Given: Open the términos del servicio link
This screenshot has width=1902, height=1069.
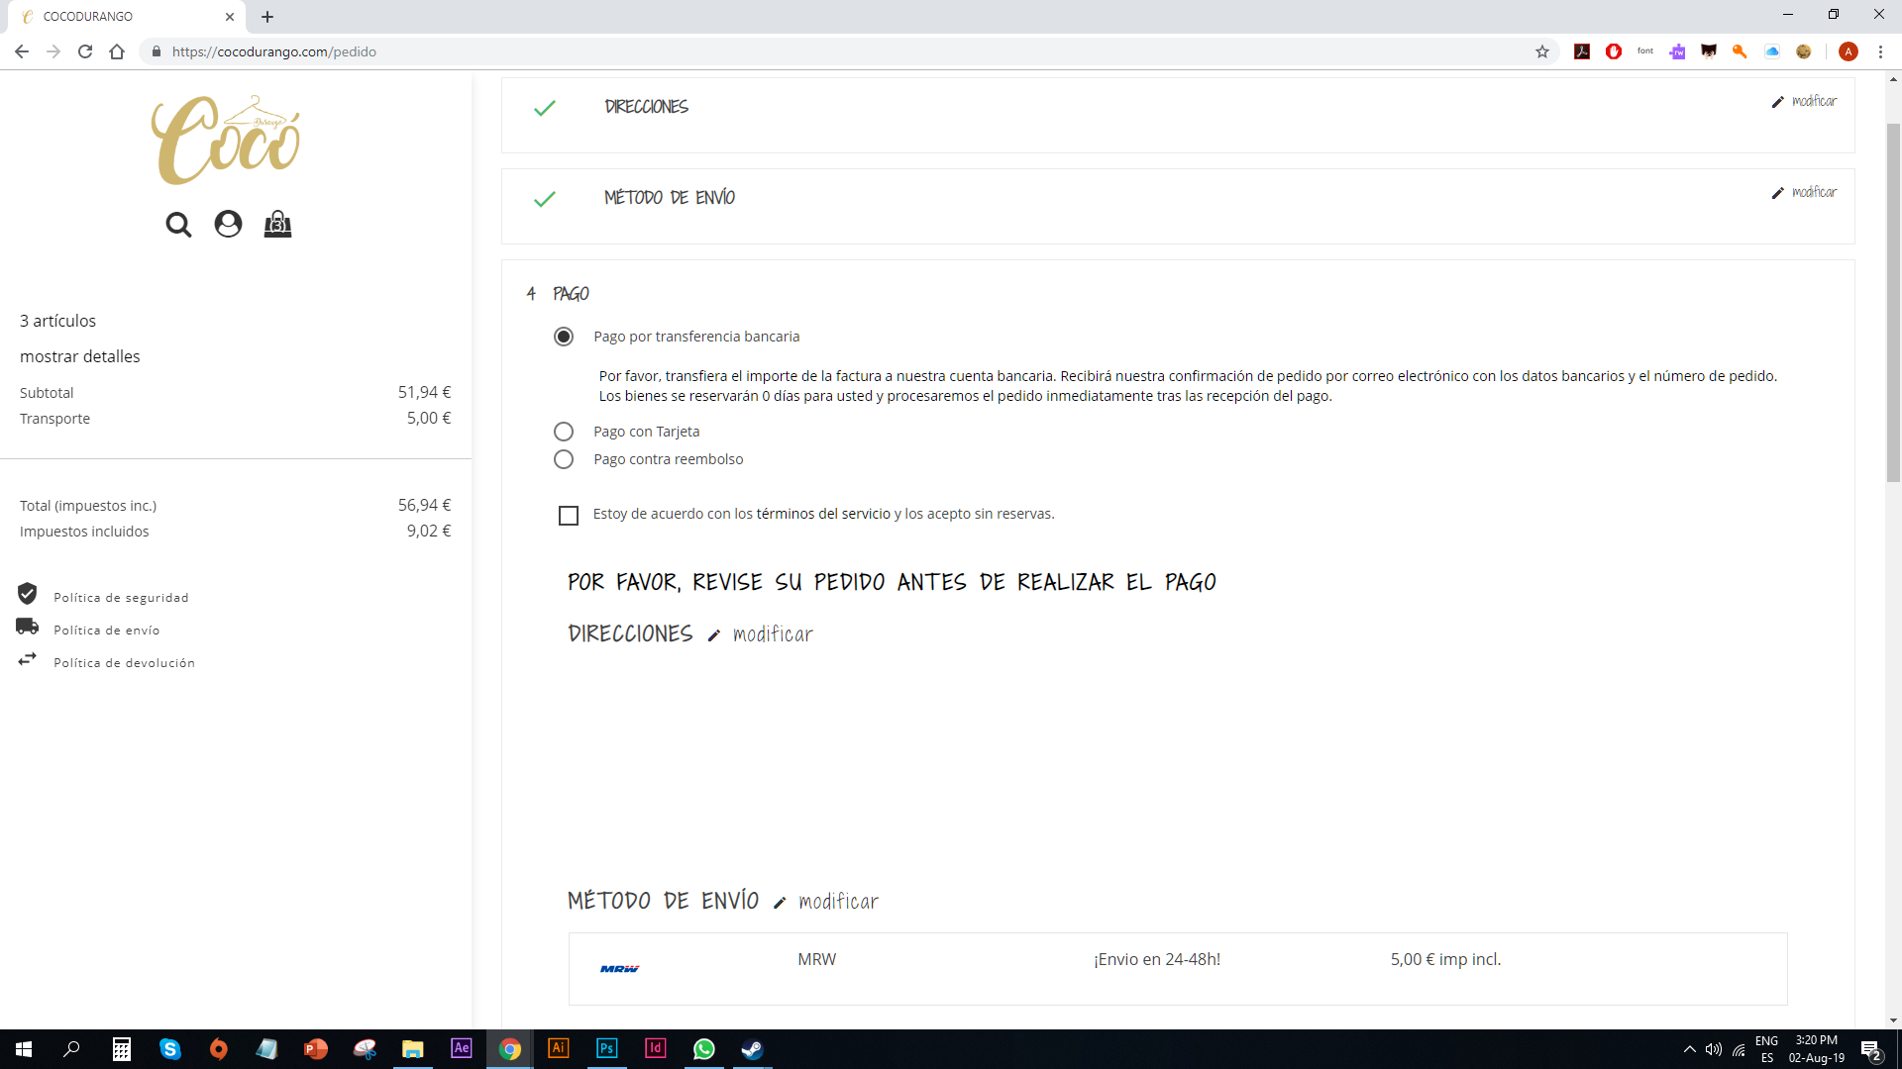Looking at the screenshot, I should pyautogui.click(x=823, y=514).
